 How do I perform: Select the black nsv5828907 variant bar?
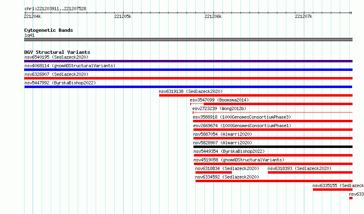(x=273, y=147)
